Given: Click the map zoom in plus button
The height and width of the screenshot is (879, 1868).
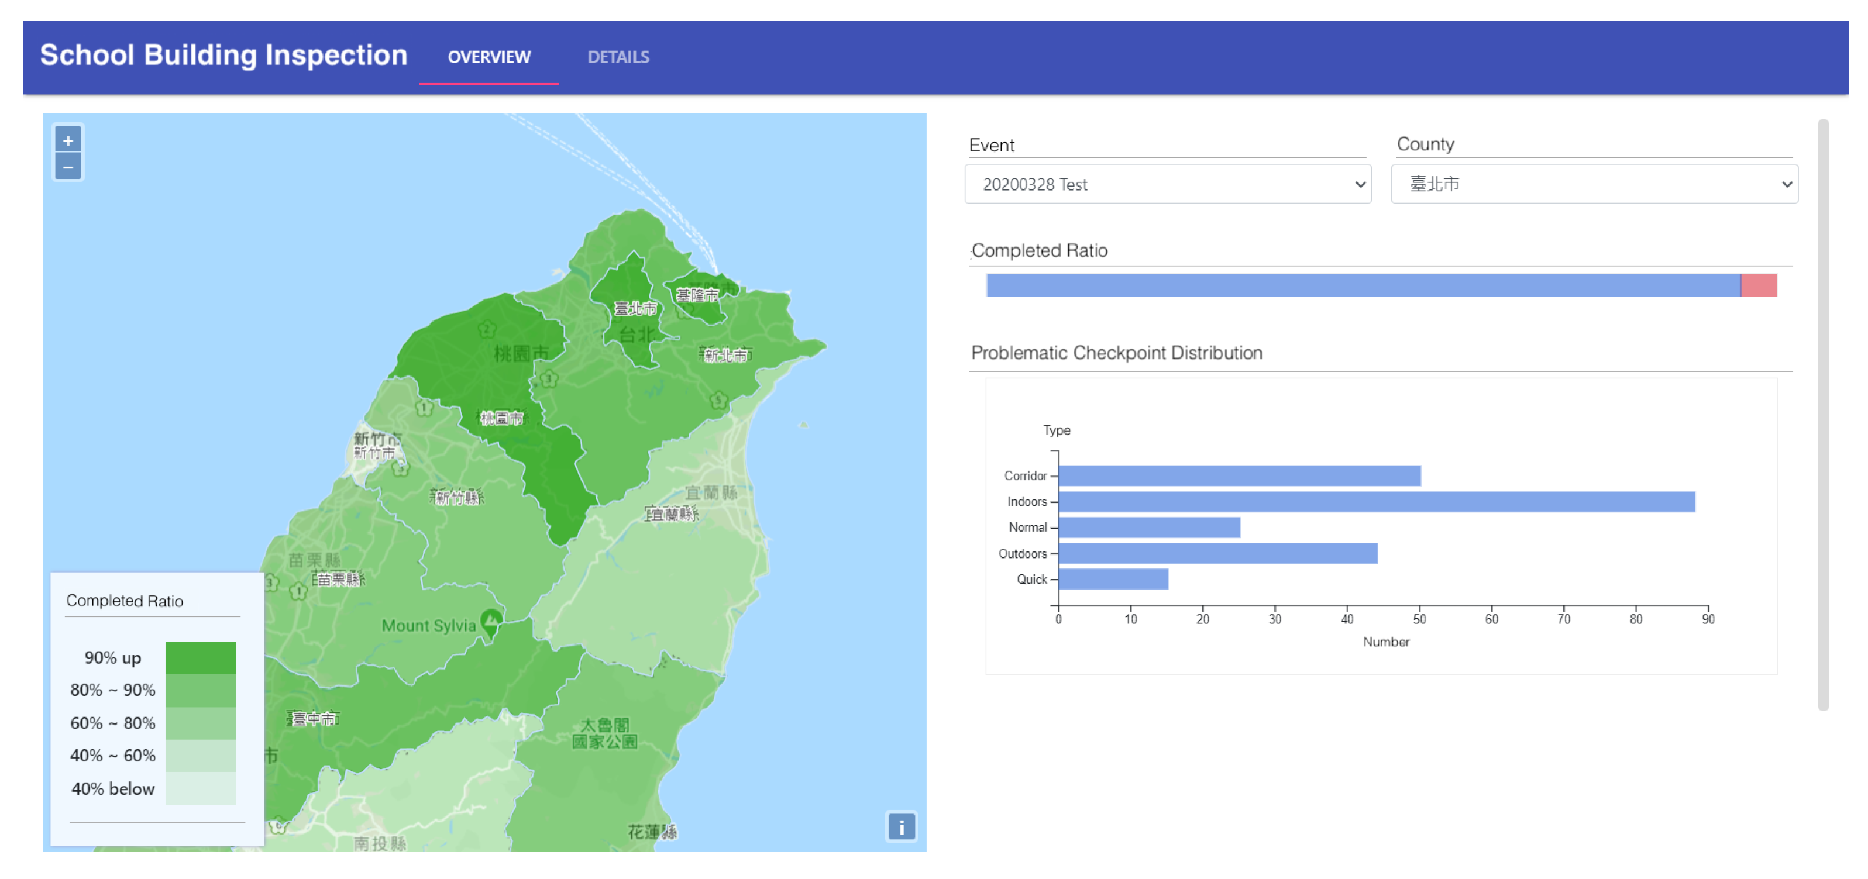Looking at the screenshot, I should pyautogui.click(x=67, y=140).
